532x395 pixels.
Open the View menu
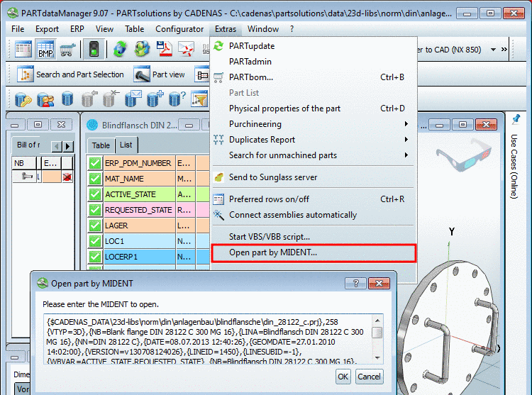pyautogui.click(x=104, y=29)
